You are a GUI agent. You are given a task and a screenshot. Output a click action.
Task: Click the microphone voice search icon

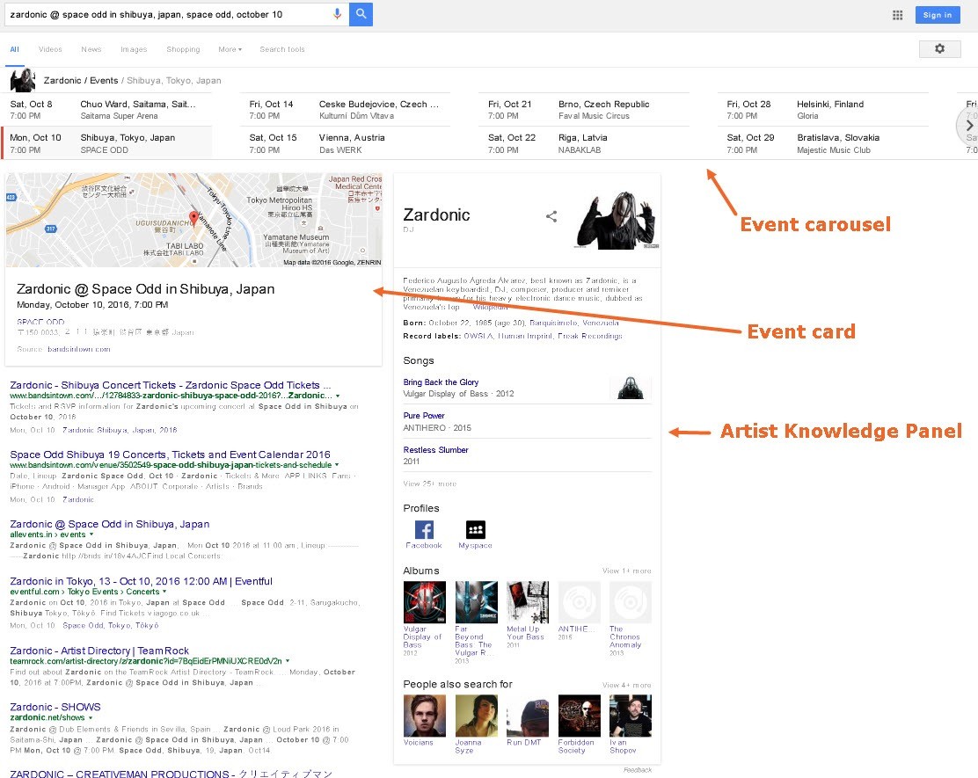point(338,14)
